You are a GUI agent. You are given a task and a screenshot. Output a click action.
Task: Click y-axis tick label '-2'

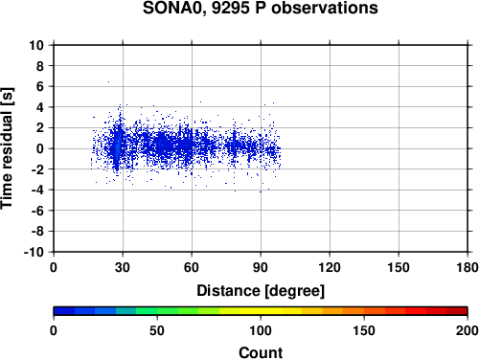coord(37,169)
